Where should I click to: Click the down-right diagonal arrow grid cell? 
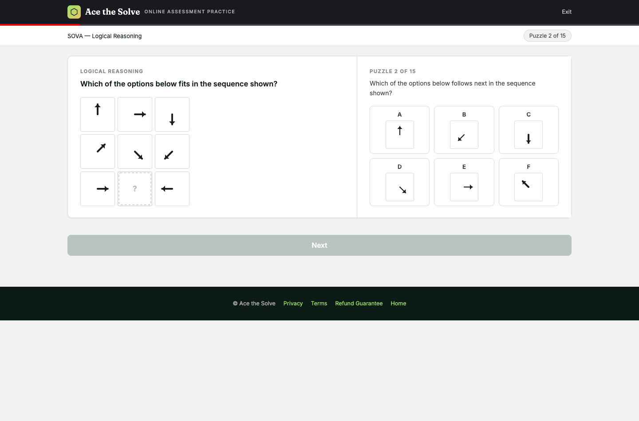pos(135,152)
